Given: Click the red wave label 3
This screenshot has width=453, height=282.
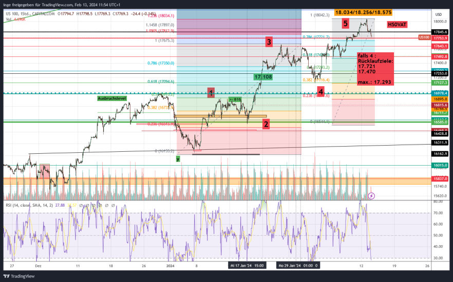Looking at the screenshot, I should [269, 42].
